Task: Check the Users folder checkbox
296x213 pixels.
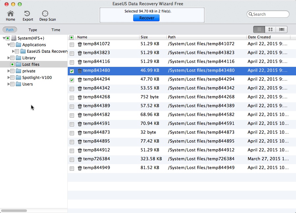Action: (x=12, y=84)
